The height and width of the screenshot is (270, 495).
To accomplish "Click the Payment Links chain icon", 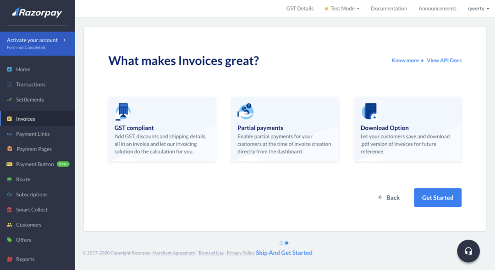I will click(x=9, y=134).
